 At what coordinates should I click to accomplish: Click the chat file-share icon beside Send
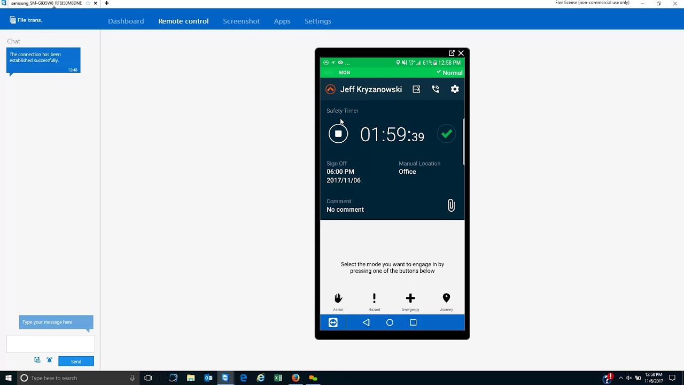tap(37, 360)
